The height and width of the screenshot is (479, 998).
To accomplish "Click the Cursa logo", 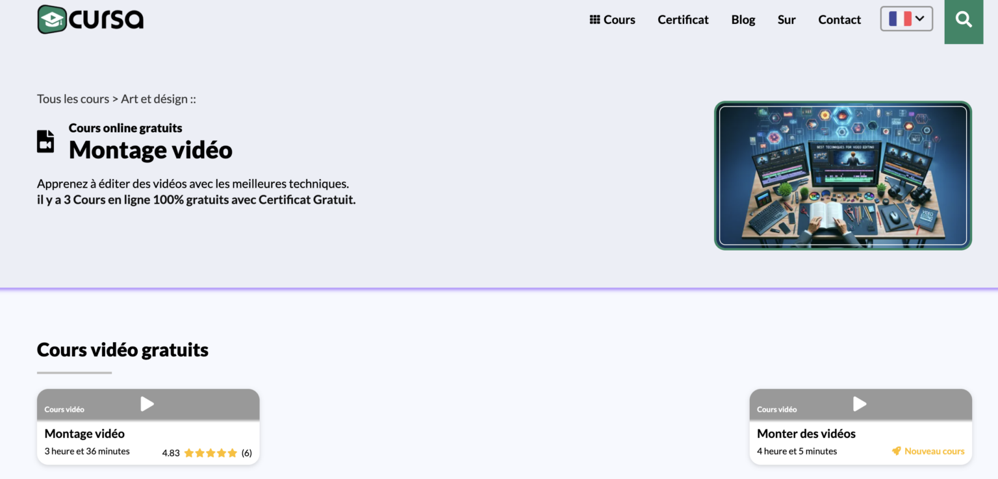I will 90,19.
